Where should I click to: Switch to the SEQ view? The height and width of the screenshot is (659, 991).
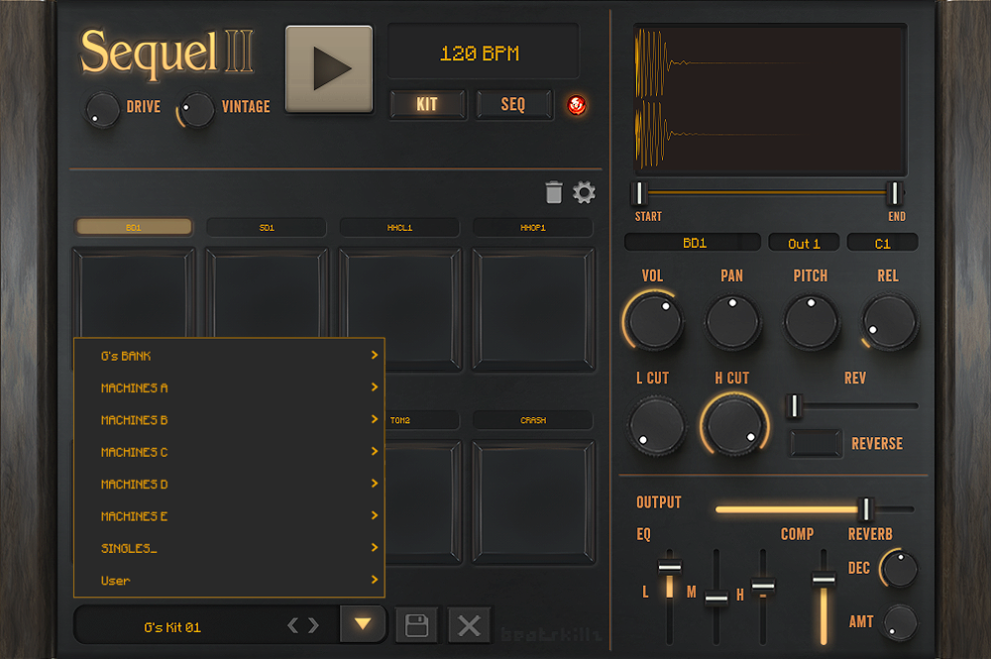tap(513, 104)
